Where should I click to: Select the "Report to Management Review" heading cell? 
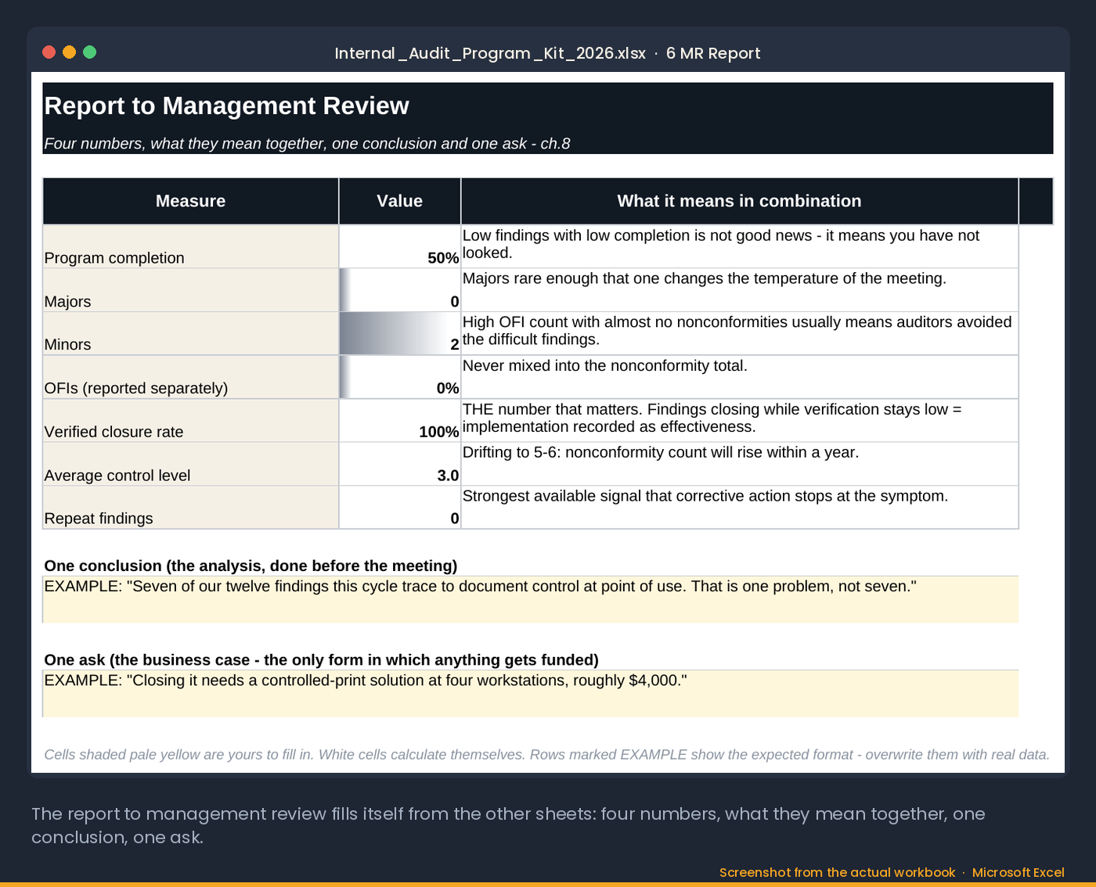(547, 106)
